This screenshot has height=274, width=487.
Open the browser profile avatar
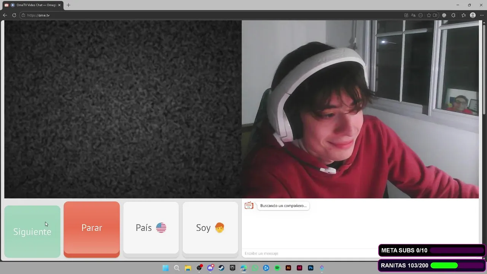click(x=473, y=15)
